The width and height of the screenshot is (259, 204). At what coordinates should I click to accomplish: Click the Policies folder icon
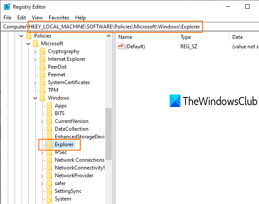29,36
